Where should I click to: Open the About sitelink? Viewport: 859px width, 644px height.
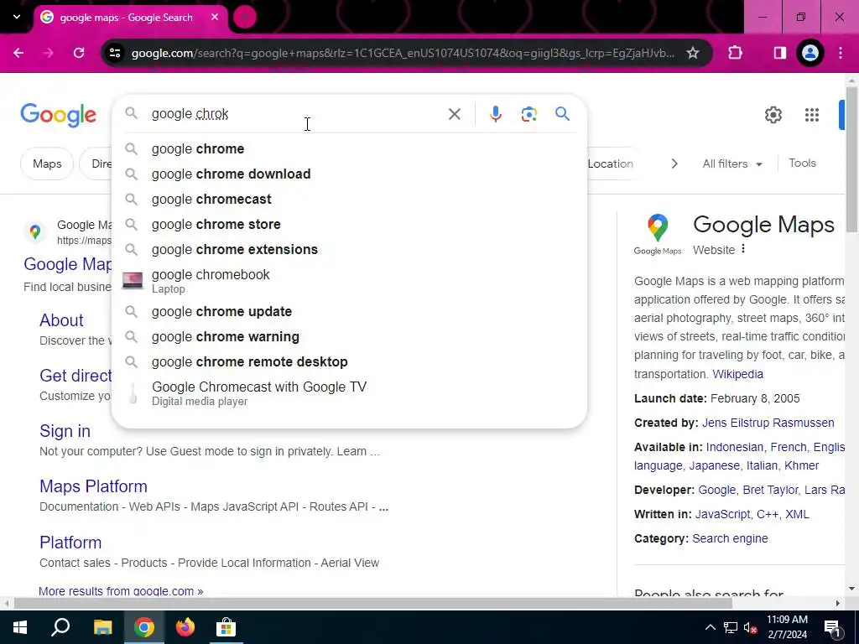[x=61, y=320]
